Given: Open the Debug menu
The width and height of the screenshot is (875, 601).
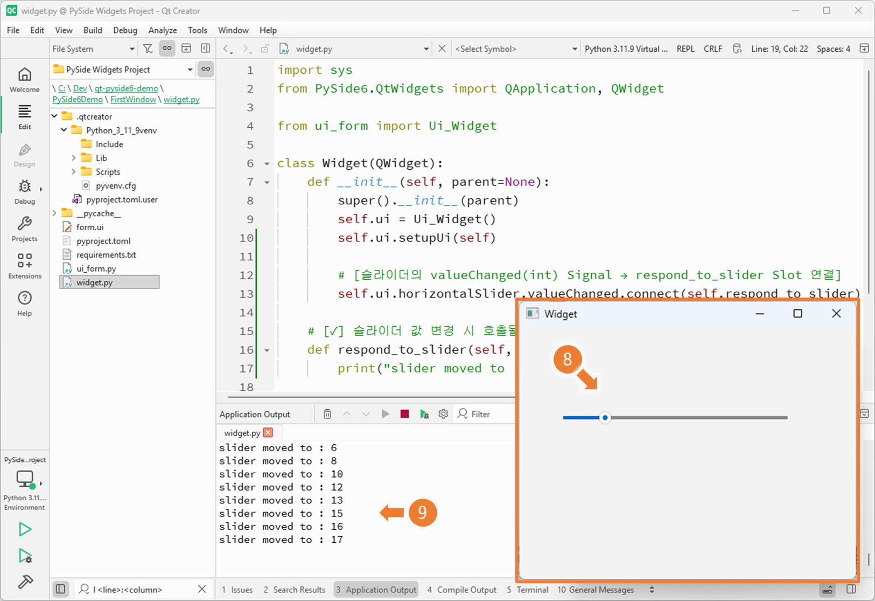Looking at the screenshot, I should click(x=125, y=30).
